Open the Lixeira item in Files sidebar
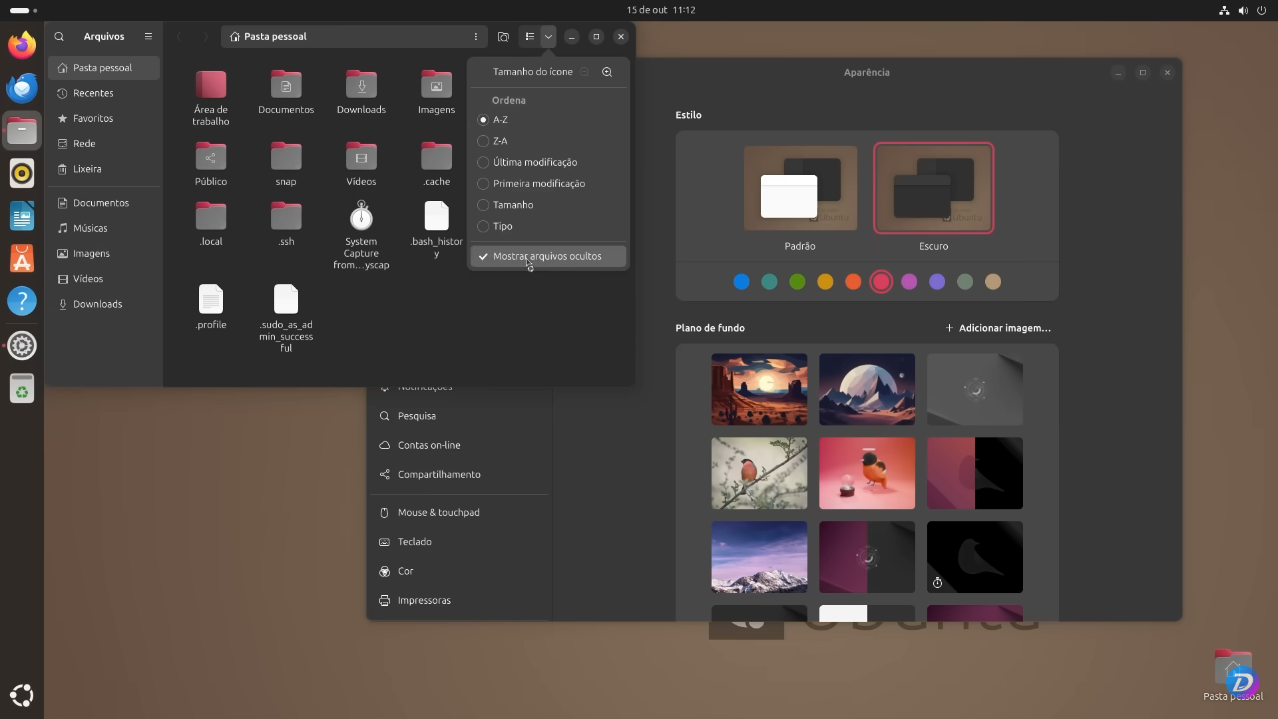Image resolution: width=1278 pixels, height=719 pixels. (x=87, y=168)
